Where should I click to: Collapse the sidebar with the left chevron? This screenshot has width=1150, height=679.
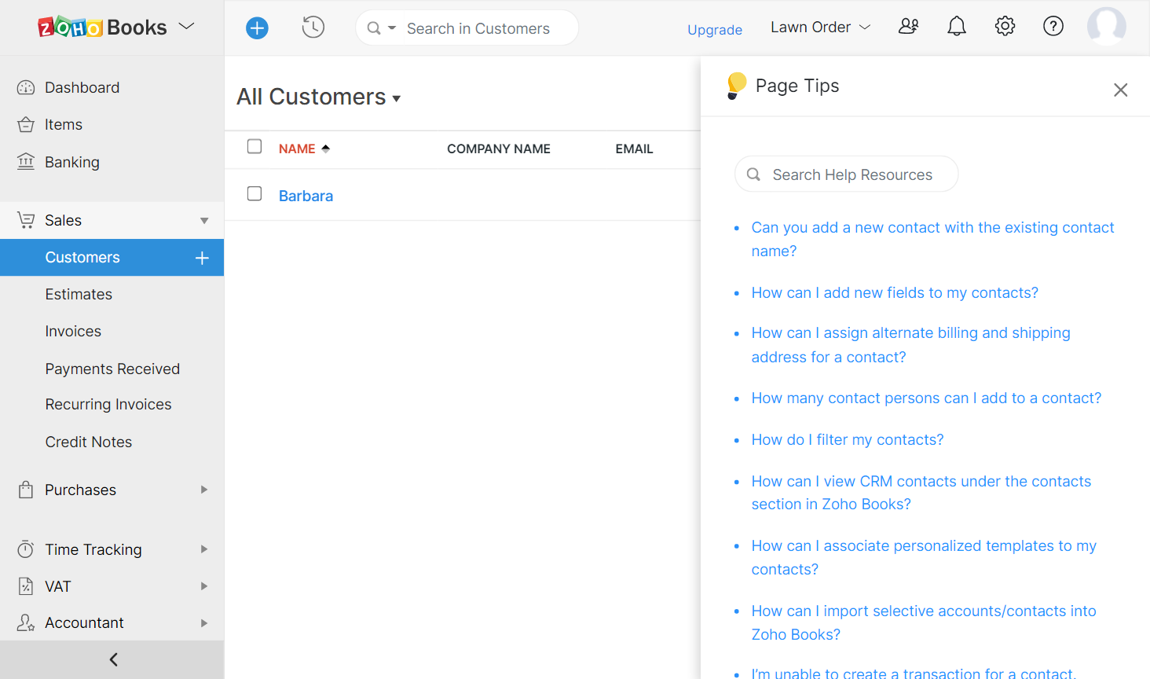click(112, 659)
